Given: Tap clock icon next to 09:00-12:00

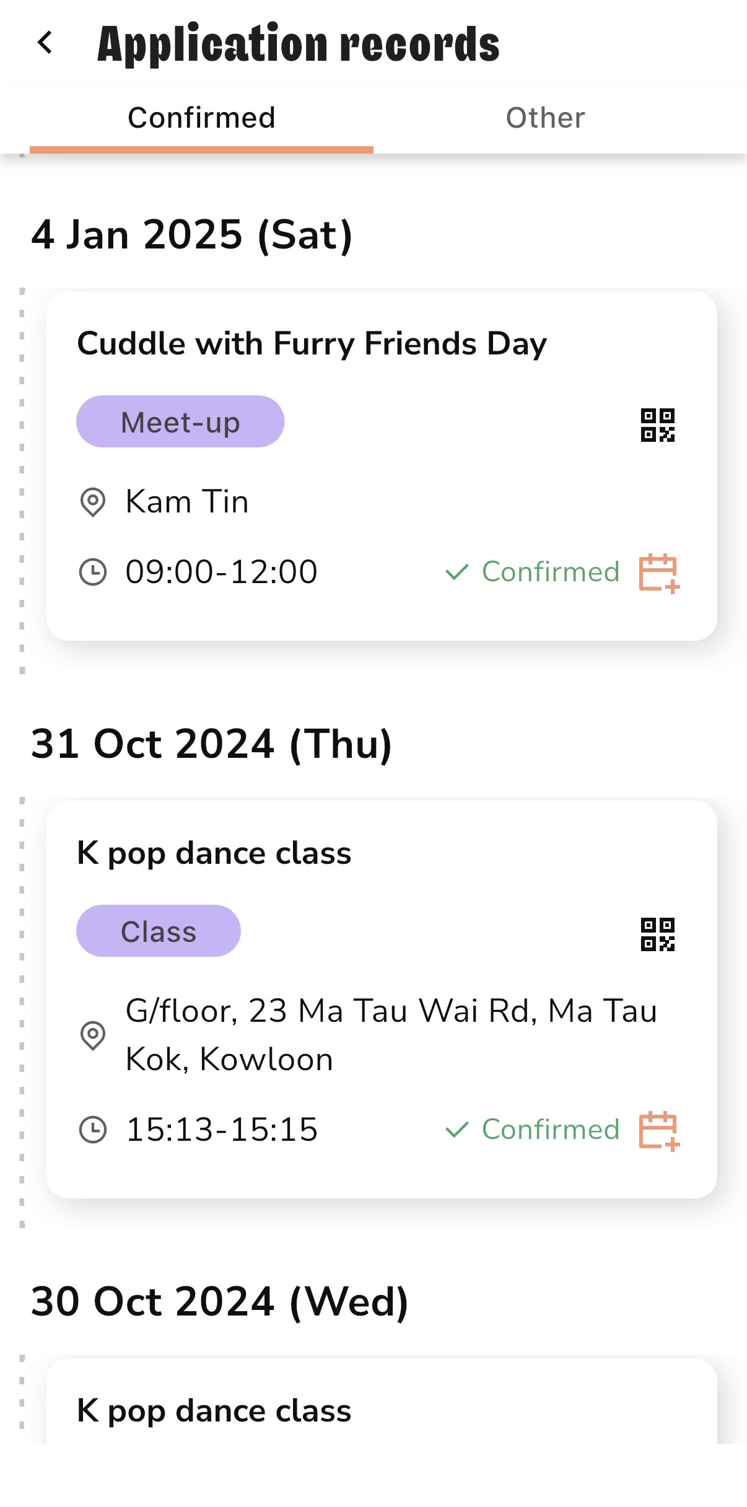Looking at the screenshot, I should (93, 572).
